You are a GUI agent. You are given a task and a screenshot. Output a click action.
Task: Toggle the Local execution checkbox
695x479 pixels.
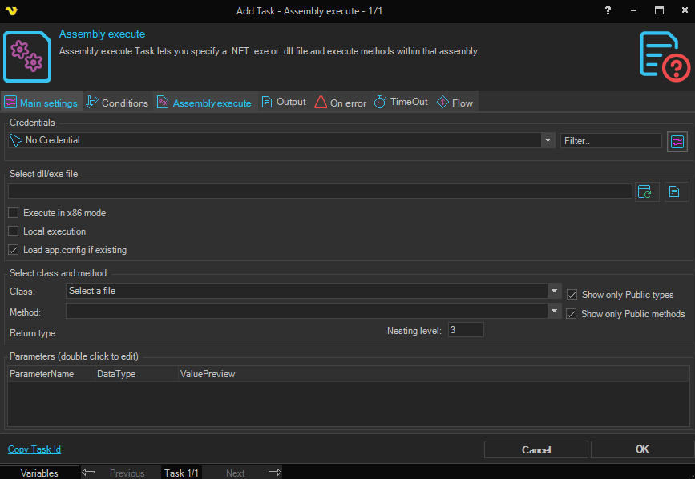pyautogui.click(x=14, y=231)
